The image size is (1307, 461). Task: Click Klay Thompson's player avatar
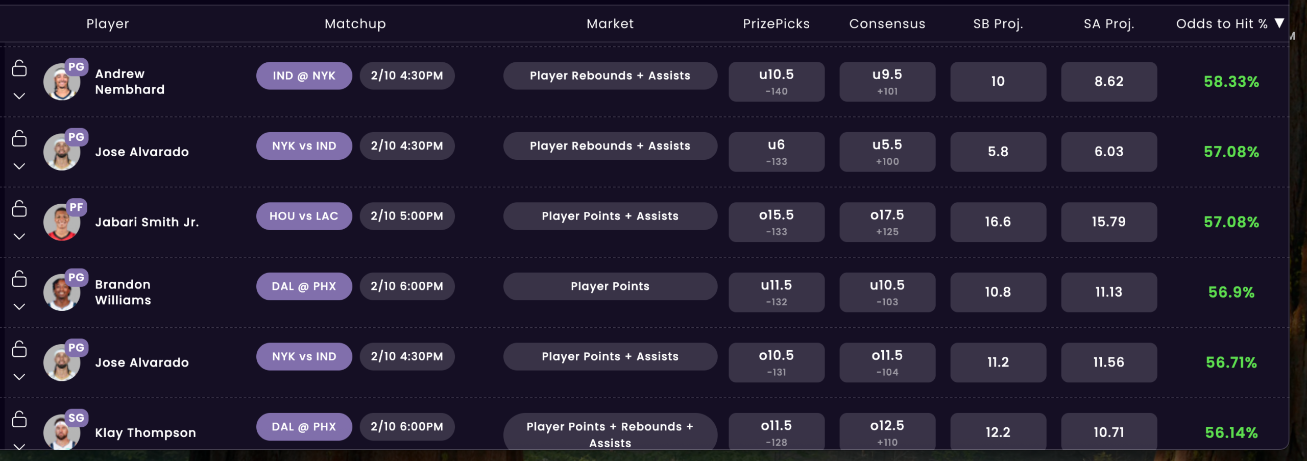click(x=61, y=433)
